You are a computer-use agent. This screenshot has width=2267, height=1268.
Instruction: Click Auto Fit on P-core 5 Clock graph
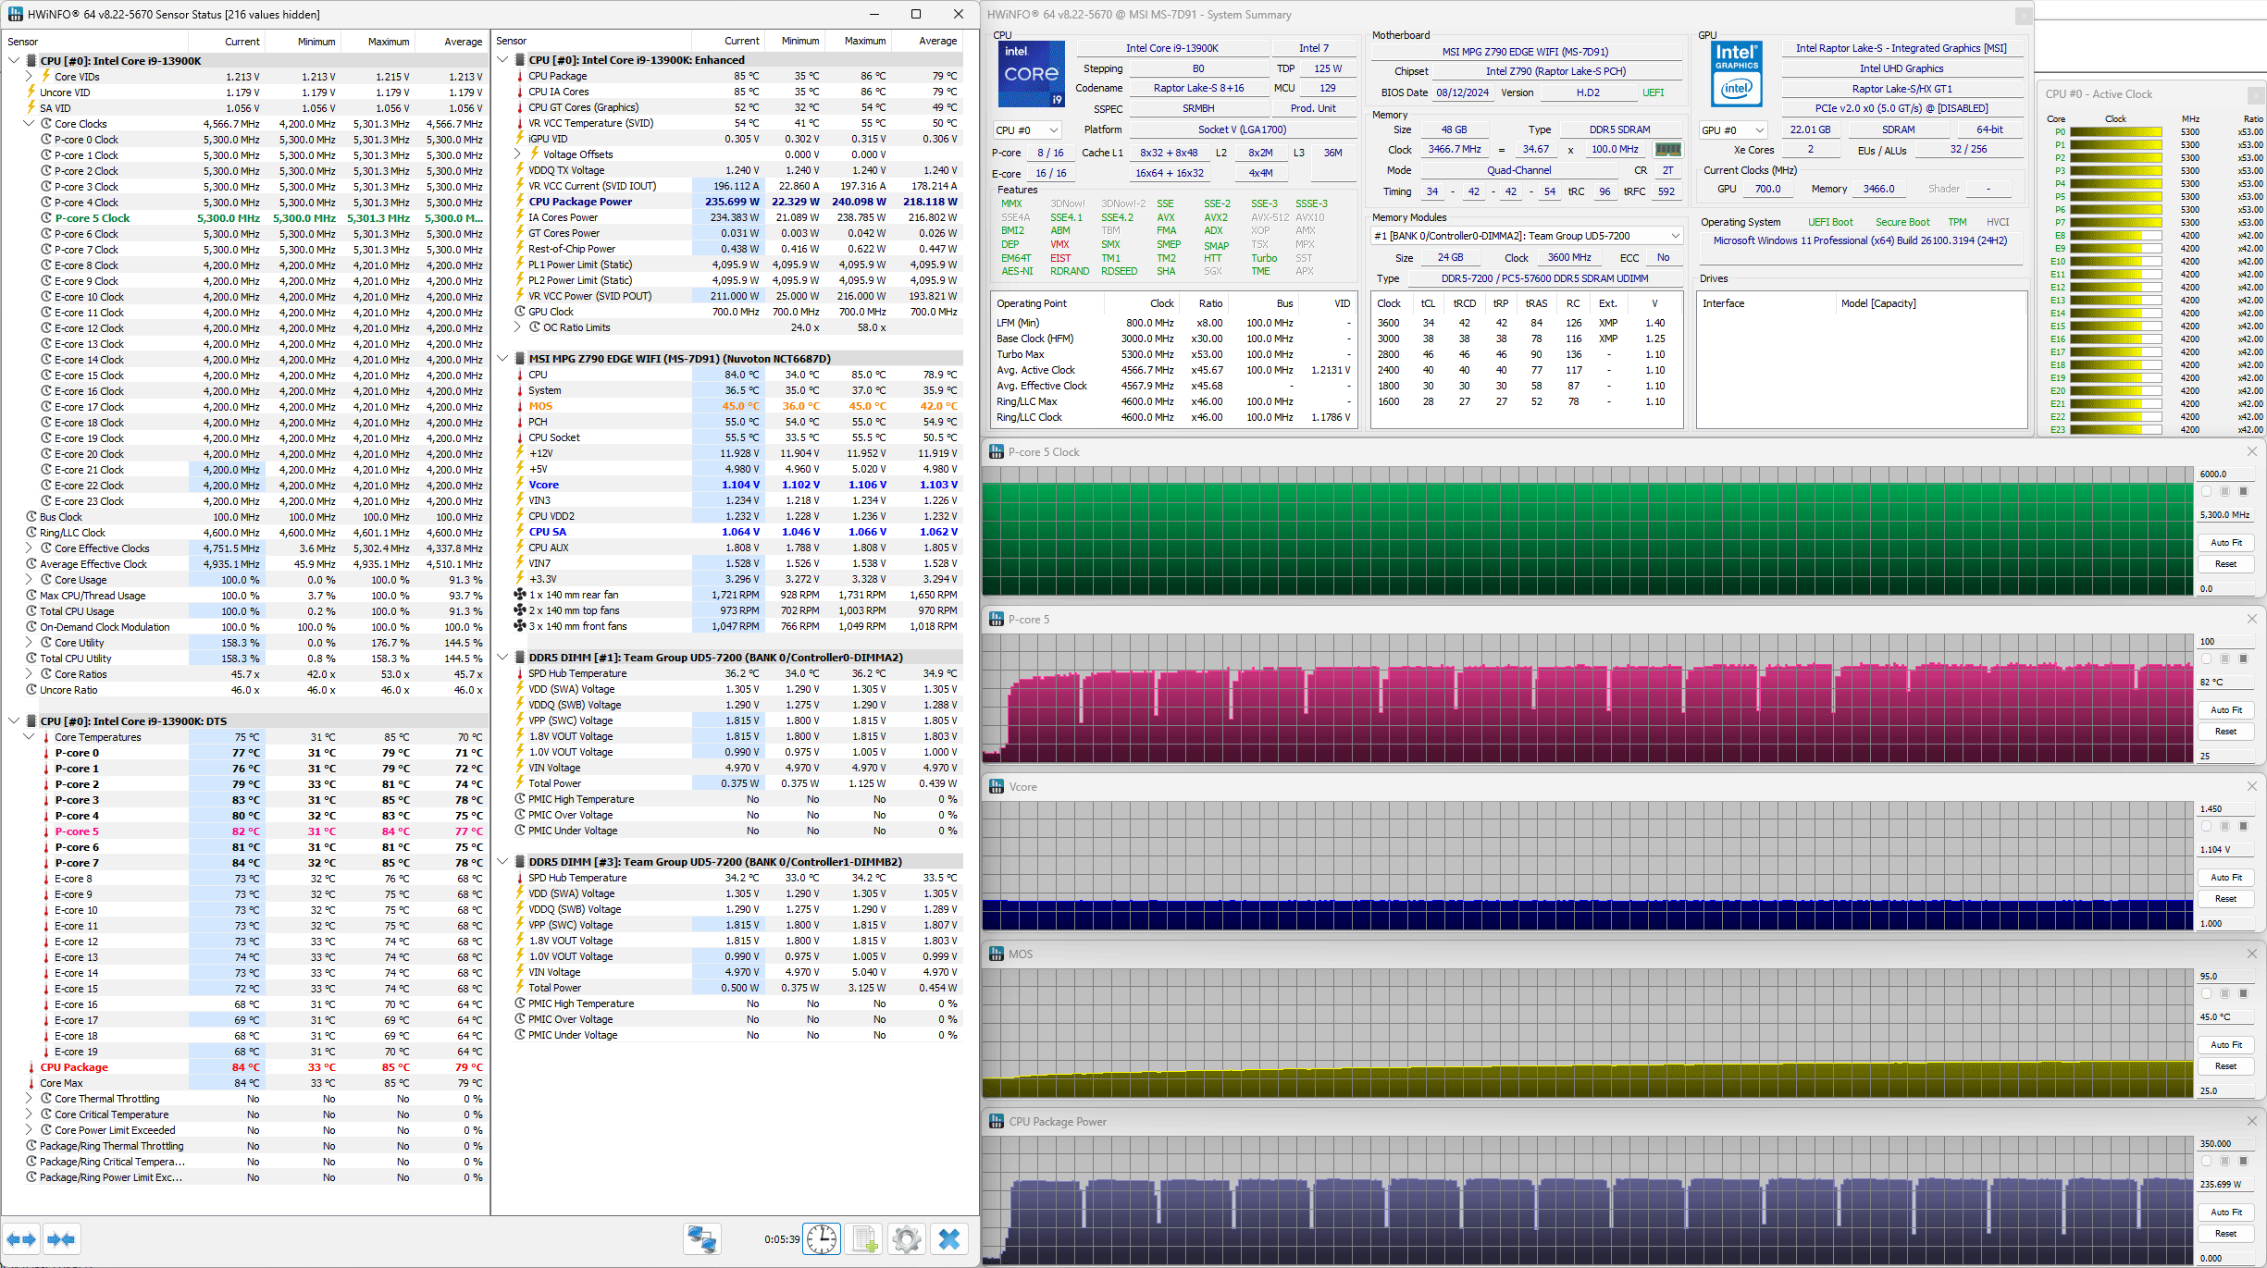point(2225,543)
